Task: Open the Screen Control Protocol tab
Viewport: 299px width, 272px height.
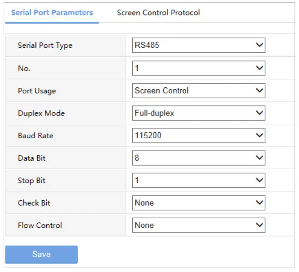Action: pyautogui.click(x=158, y=13)
